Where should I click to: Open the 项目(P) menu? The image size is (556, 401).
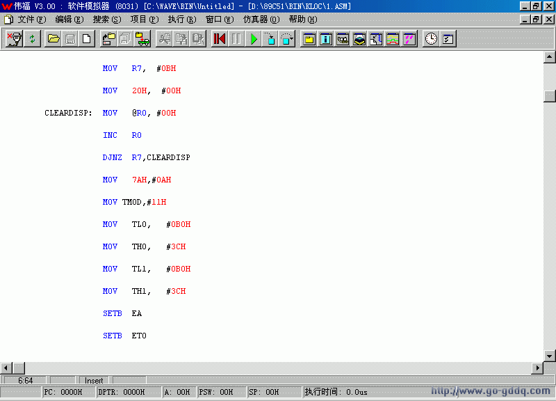tap(145, 19)
